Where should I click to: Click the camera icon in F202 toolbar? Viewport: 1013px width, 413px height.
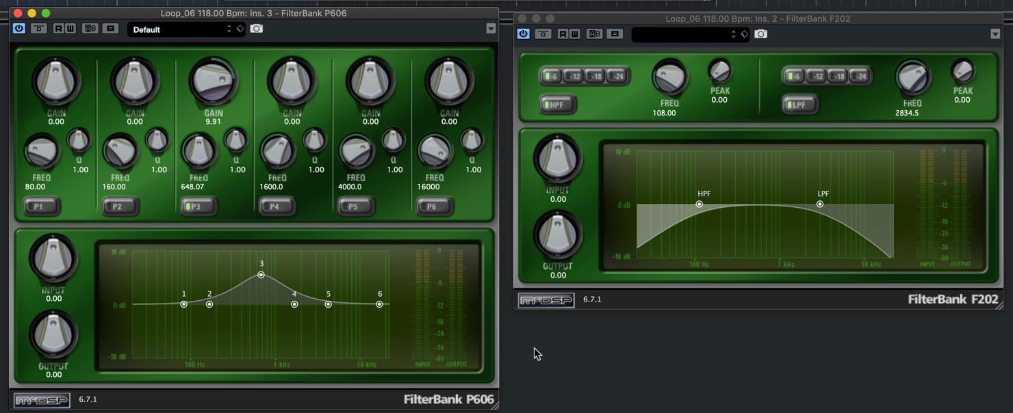click(x=760, y=34)
